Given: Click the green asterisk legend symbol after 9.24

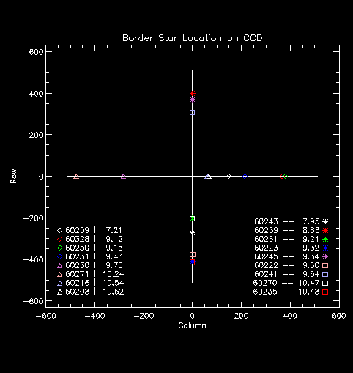Looking at the screenshot, I should click(x=325, y=239).
